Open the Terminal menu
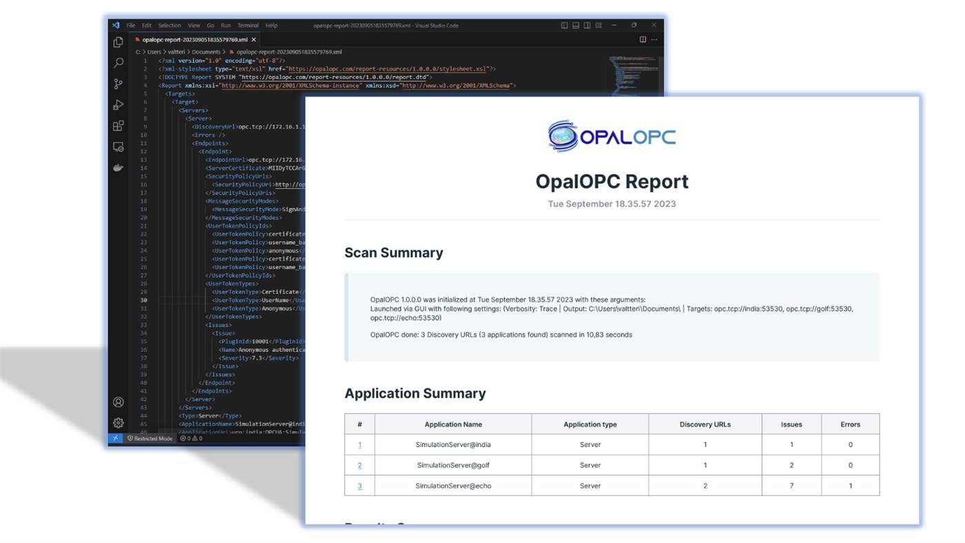This screenshot has height=543, width=965. tap(248, 25)
